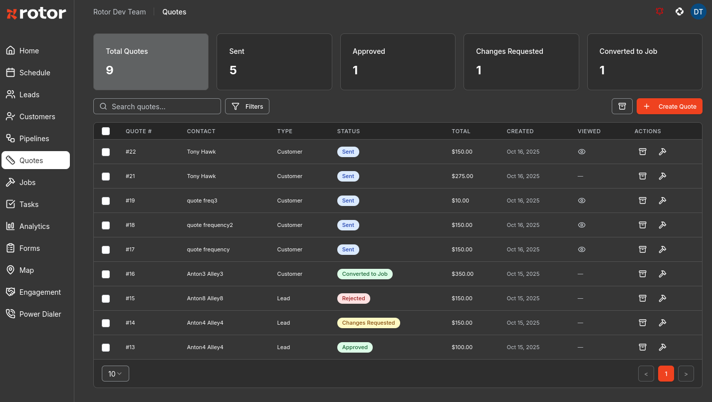Viewport: 712px width, 402px height.
Task: Click the Rotor logo
Action: [x=36, y=13]
